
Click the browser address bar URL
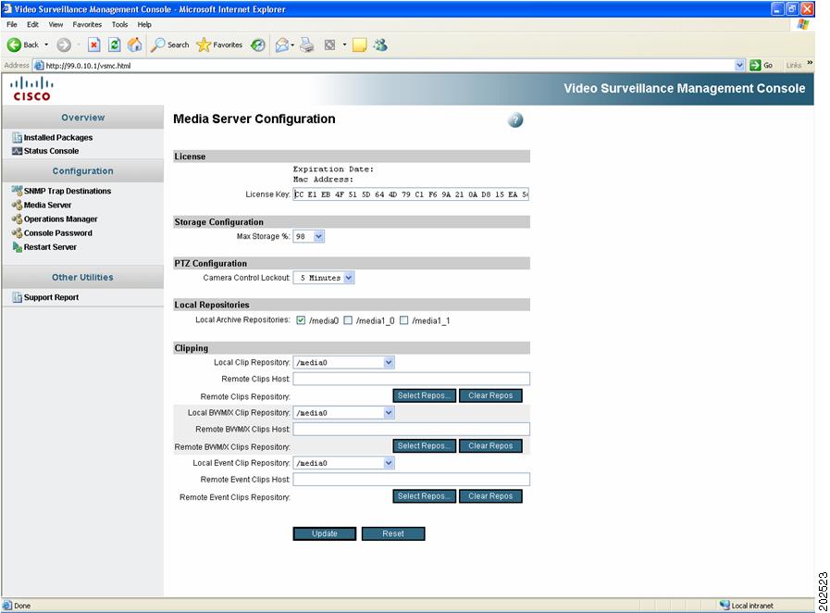[x=88, y=66]
